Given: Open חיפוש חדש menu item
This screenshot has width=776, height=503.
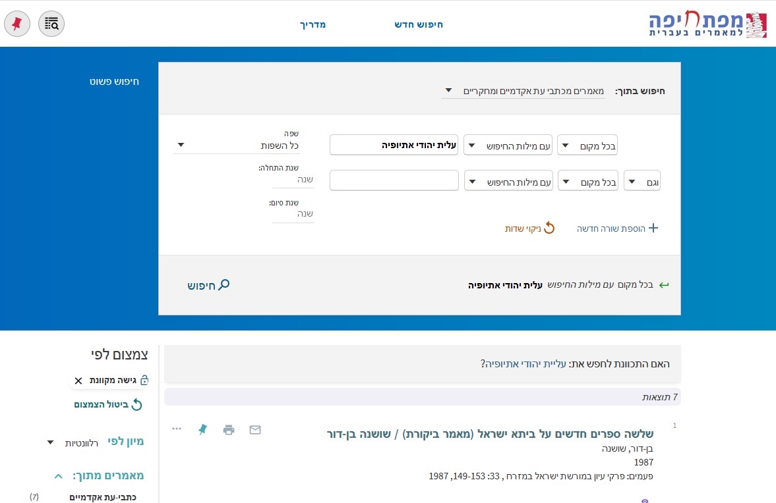Looking at the screenshot, I should pyautogui.click(x=419, y=24).
